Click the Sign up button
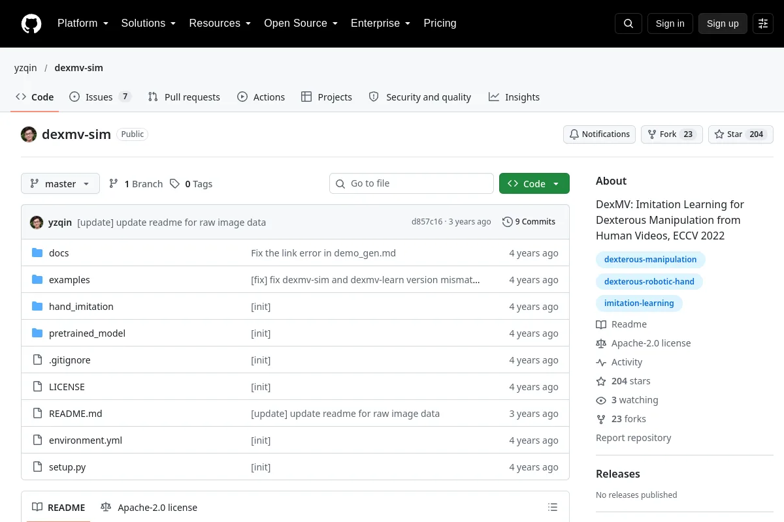 coord(723,23)
